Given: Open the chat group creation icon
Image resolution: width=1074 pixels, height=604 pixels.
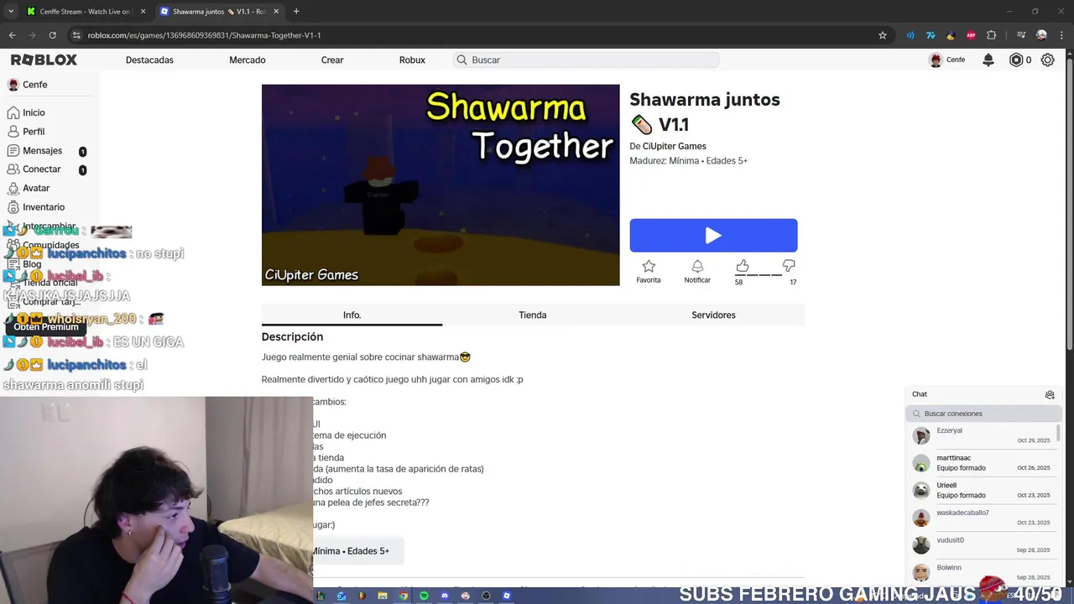Looking at the screenshot, I should pyautogui.click(x=1050, y=394).
